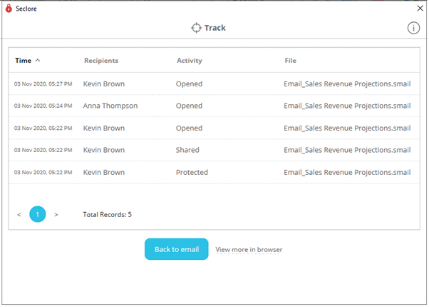Image resolution: width=429 pixels, height=307 pixels.
Task: Click the Track crosshair icon
Action: click(196, 28)
